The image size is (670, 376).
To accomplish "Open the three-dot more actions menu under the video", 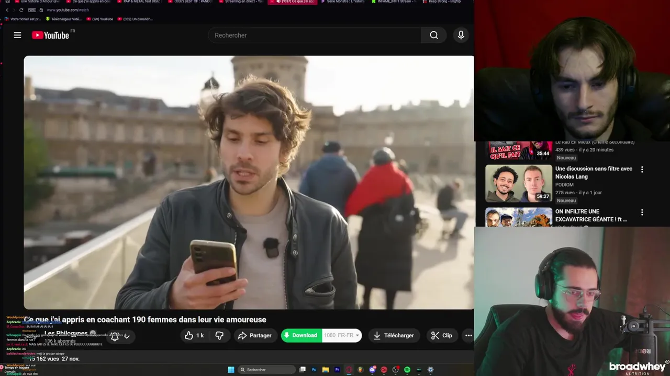I will click(x=468, y=335).
